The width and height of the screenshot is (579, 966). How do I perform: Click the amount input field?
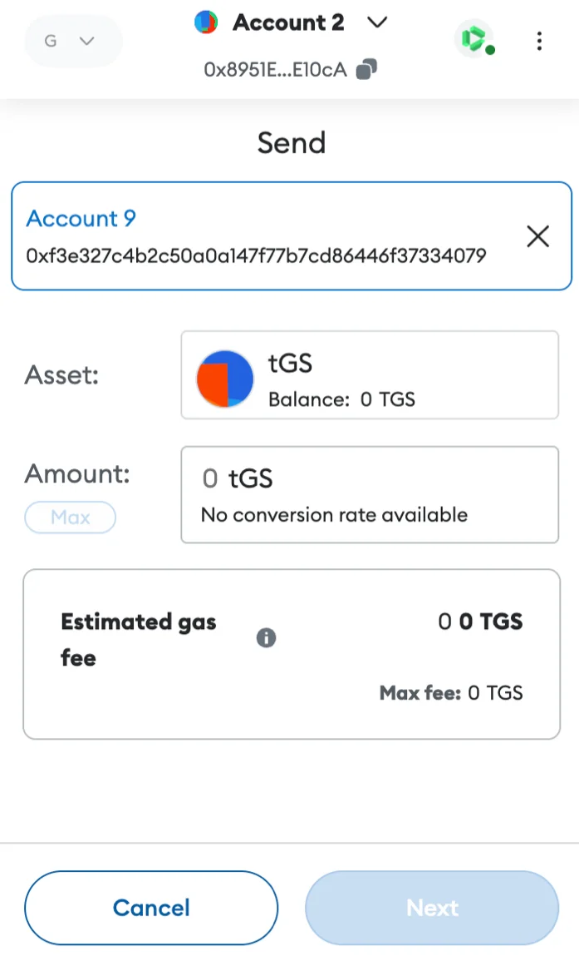[370, 495]
